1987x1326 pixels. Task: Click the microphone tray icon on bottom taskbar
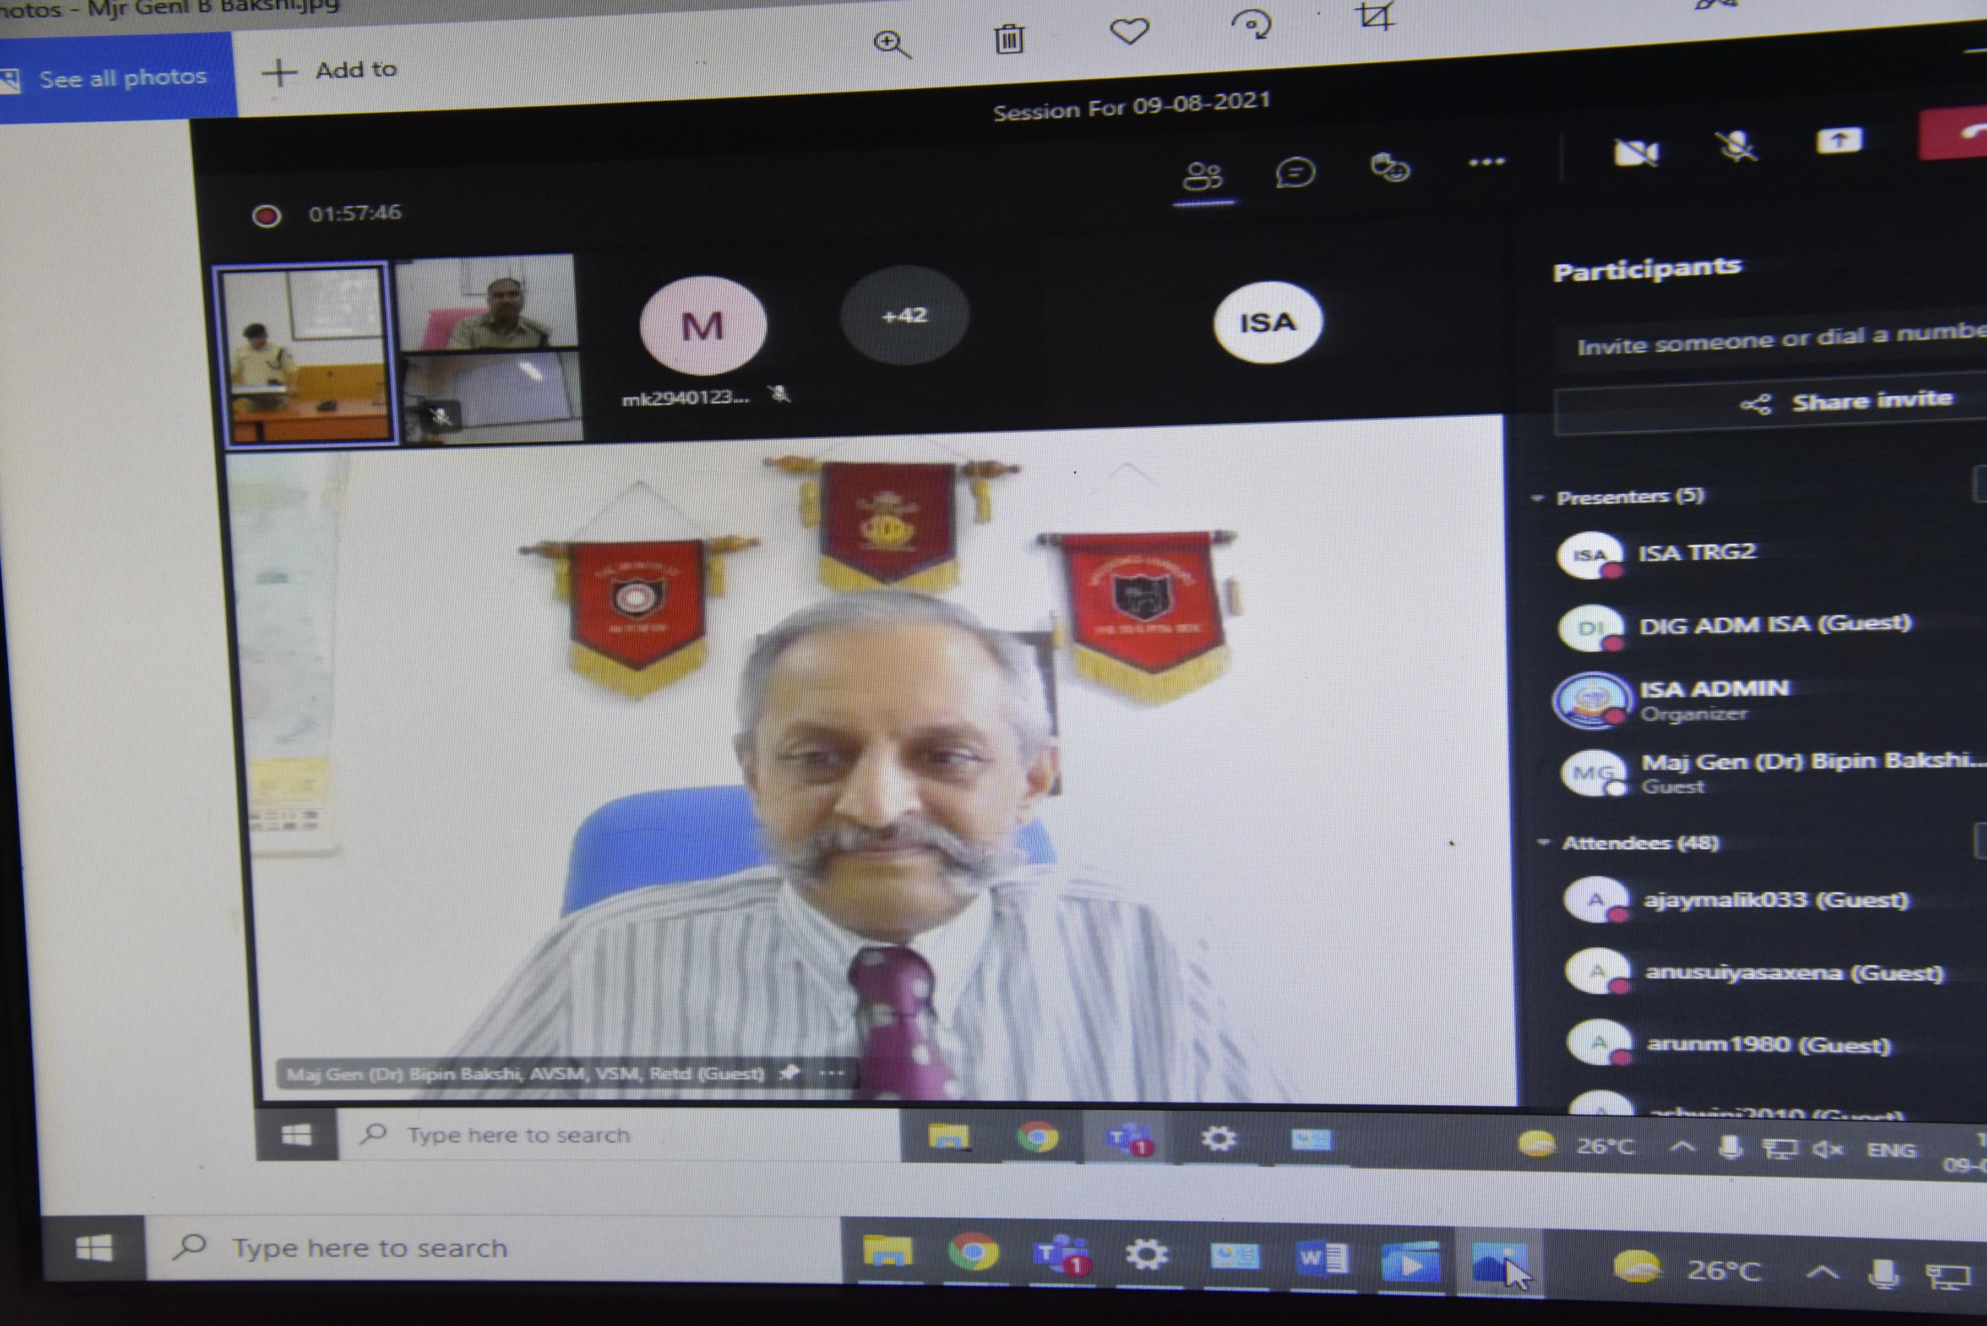click(1883, 1274)
